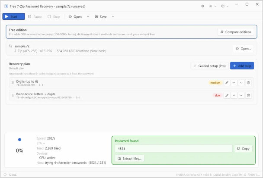The width and height of the screenshot is (263, 178).
Task: Expand the dropdown arrow next to toolbar Open
Action: tap(88, 16)
